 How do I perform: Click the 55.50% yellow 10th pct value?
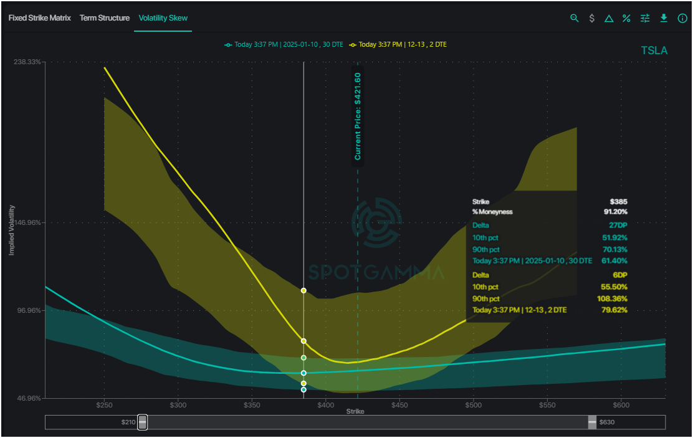click(614, 287)
